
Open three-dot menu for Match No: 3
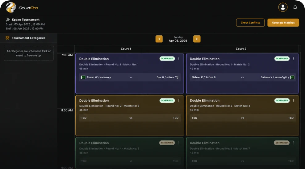tap(179, 100)
